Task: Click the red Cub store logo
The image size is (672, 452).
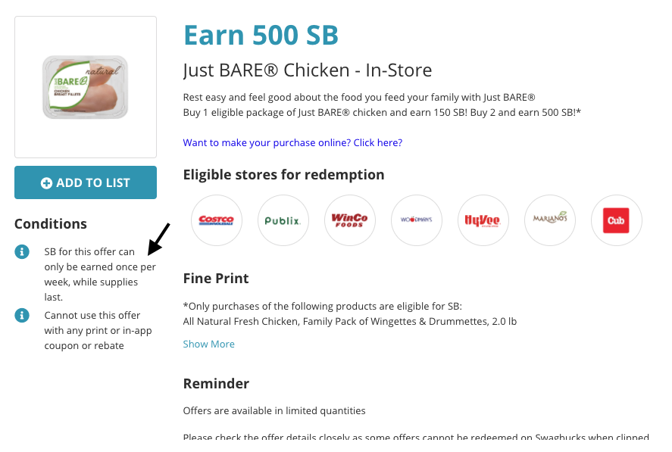Action: point(616,220)
